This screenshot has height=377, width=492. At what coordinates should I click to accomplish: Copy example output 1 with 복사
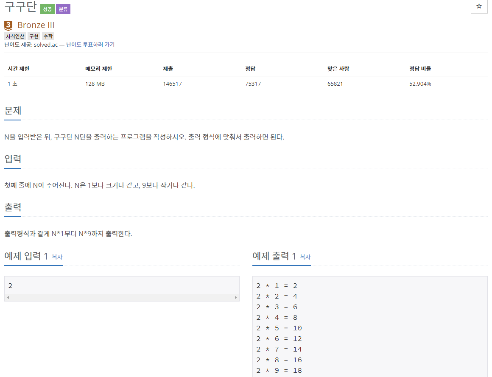click(x=305, y=257)
